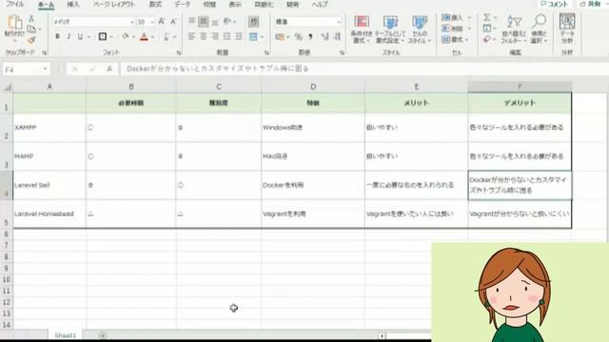Open Find and Select menu
Image resolution: width=609 pixels, height=342 pixels.
click(x=540, y=29)
